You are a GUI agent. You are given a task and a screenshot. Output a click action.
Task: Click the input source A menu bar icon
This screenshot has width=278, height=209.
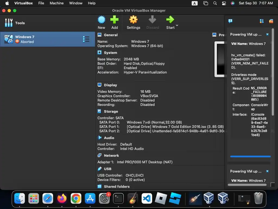194,3
